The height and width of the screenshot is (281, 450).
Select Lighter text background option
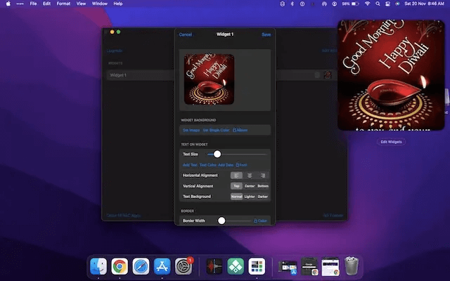(x=250, y=197)
